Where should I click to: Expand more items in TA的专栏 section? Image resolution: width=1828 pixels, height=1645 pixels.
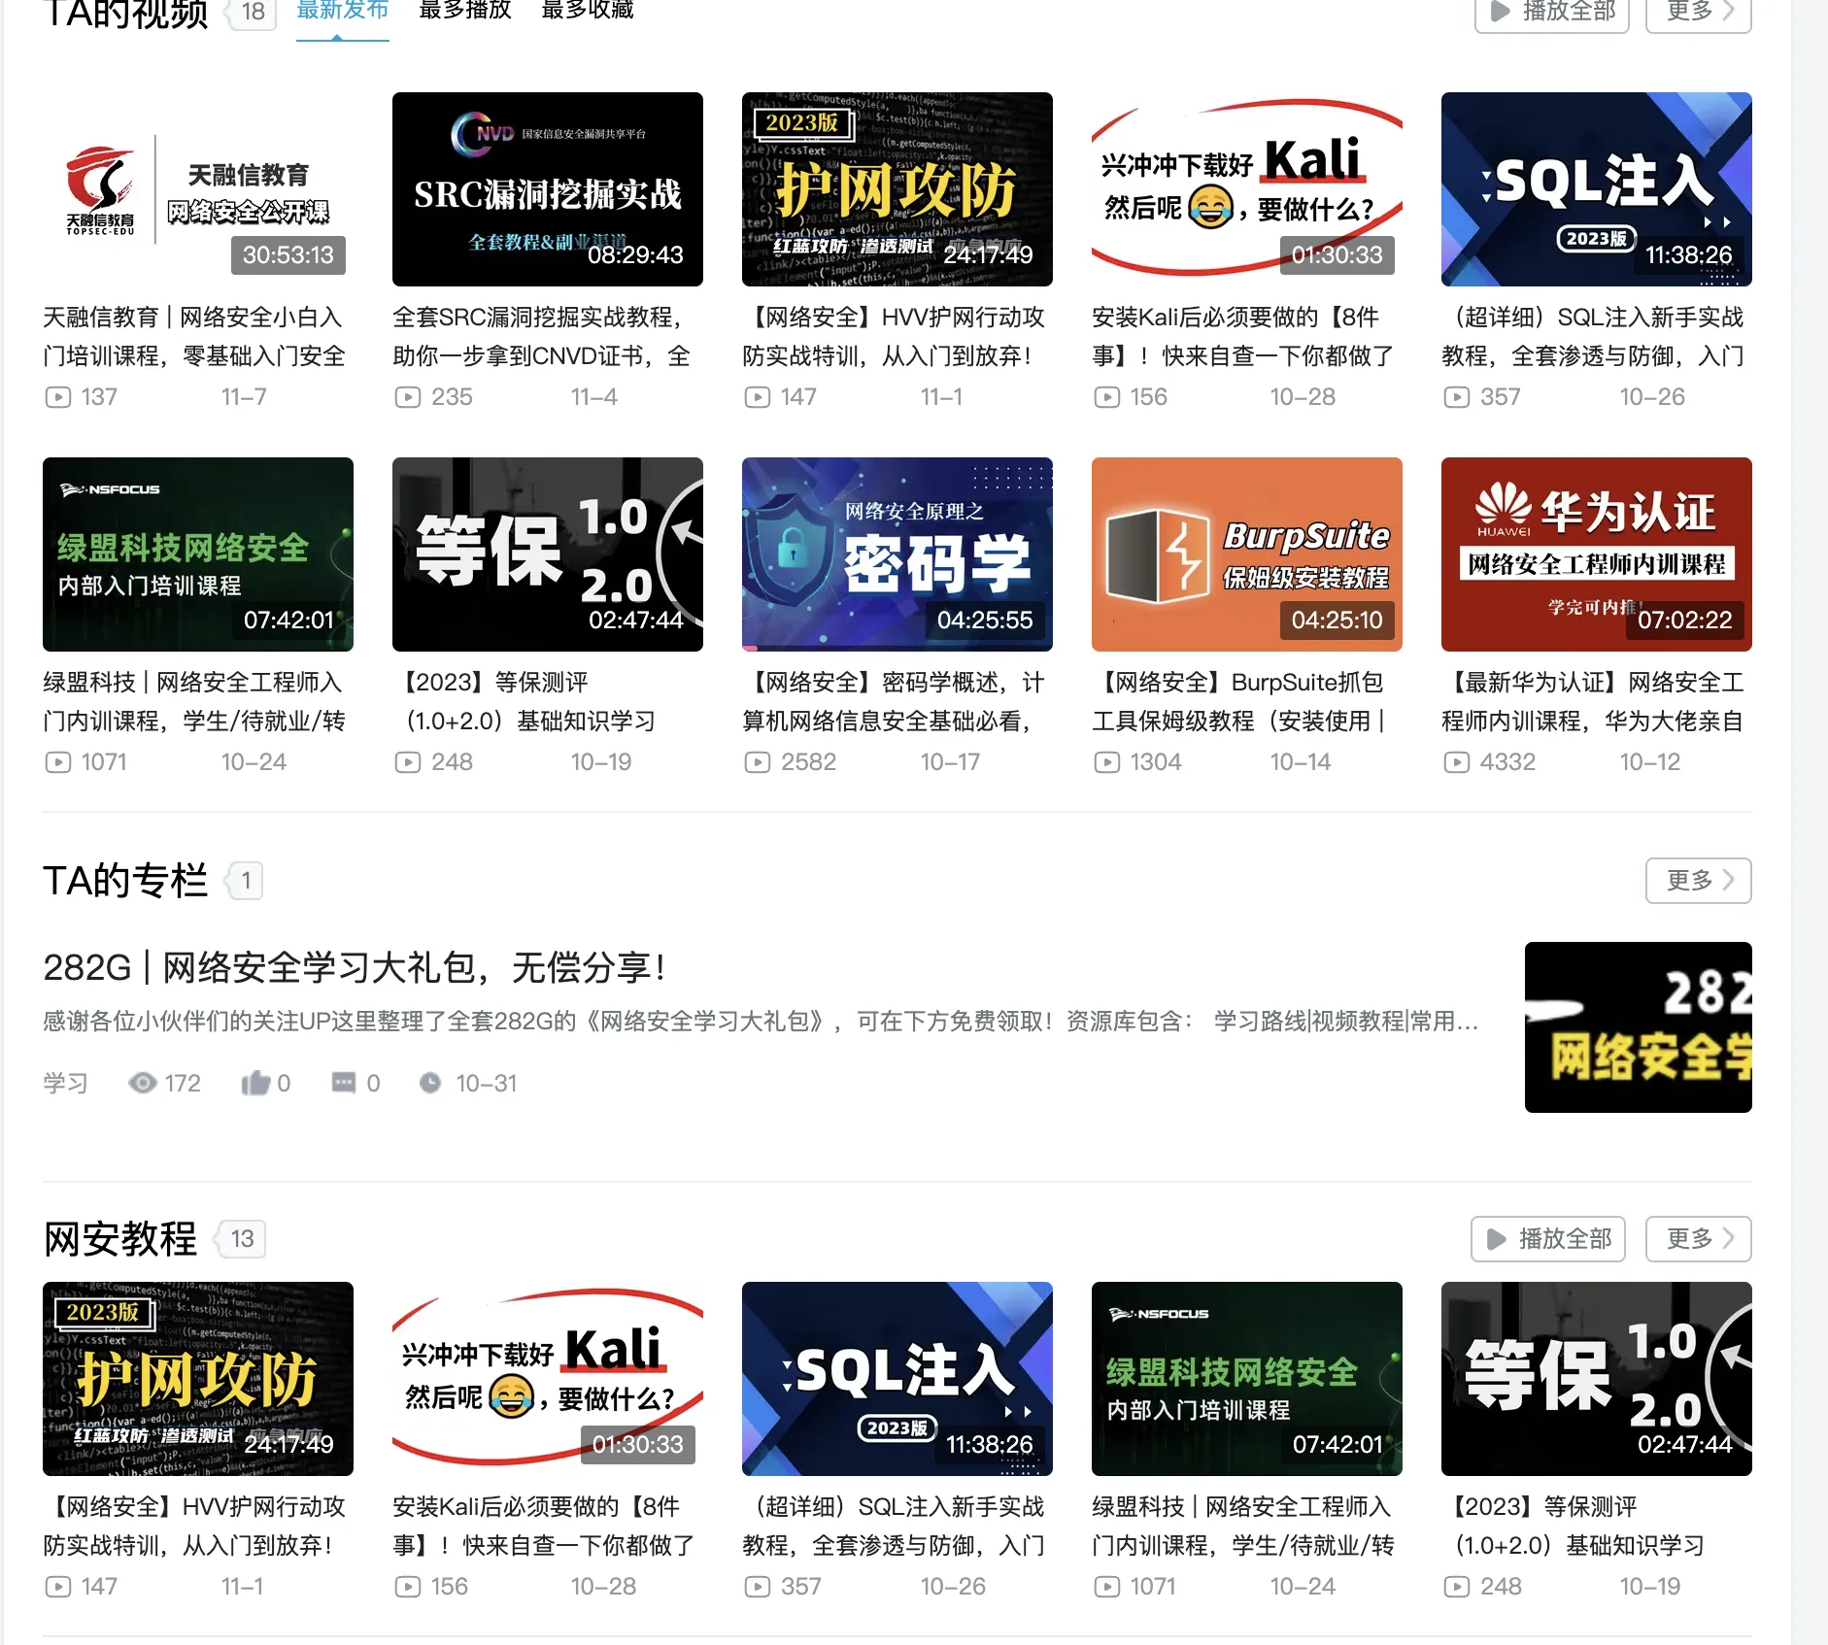pyautogui.click(x=1698, y=881)
